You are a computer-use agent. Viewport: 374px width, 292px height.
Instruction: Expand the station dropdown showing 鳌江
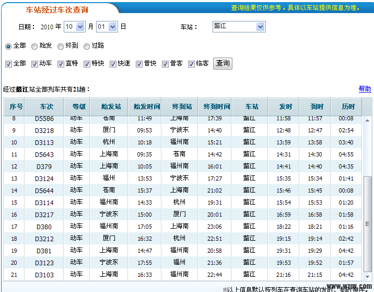click(239, 27)
